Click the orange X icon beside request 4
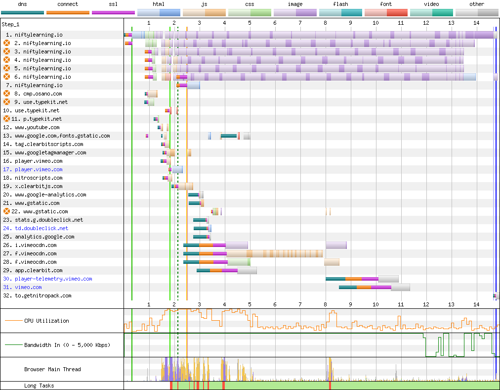The width and height of the screenshot is (500, 390). [x=7, y=60]
